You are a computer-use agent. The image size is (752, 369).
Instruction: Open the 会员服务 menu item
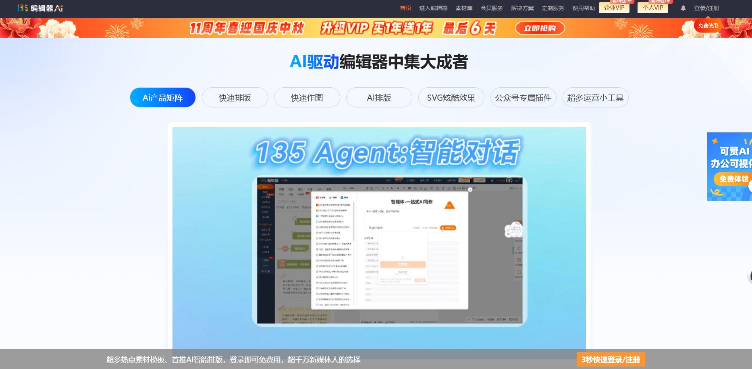coord(492,8)
